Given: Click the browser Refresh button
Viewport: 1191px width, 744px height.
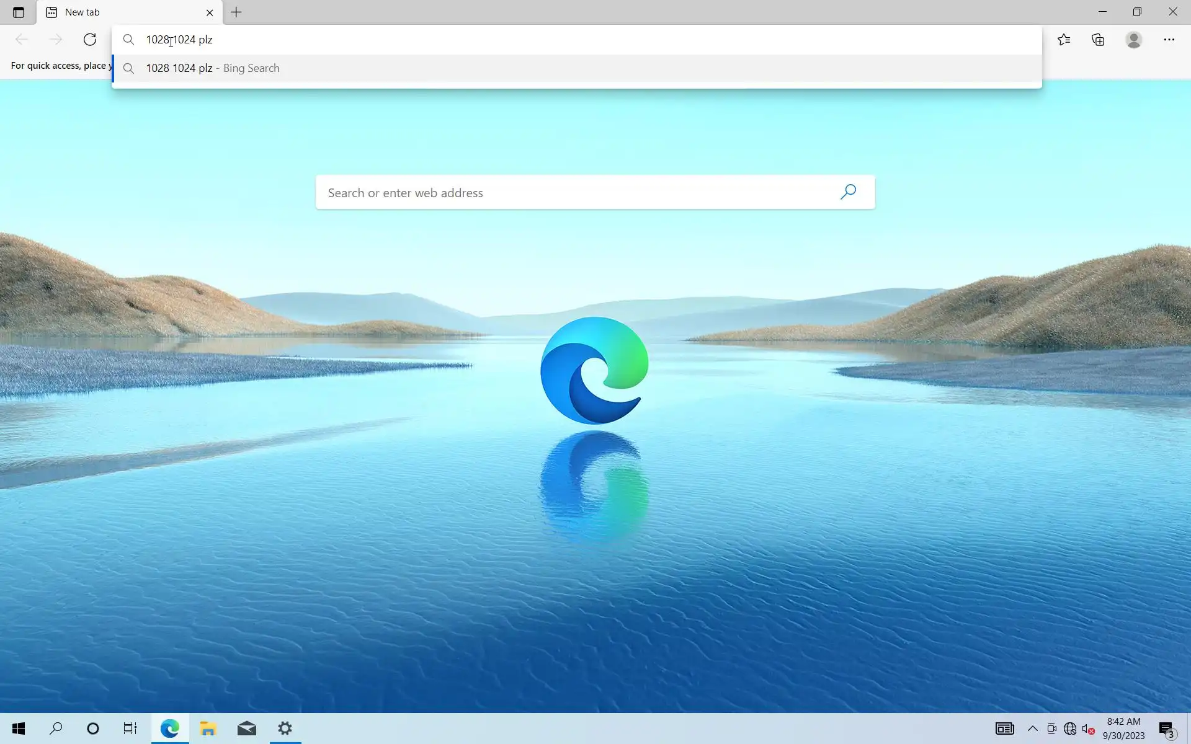Looking at the screenshot, I should 90,40.
